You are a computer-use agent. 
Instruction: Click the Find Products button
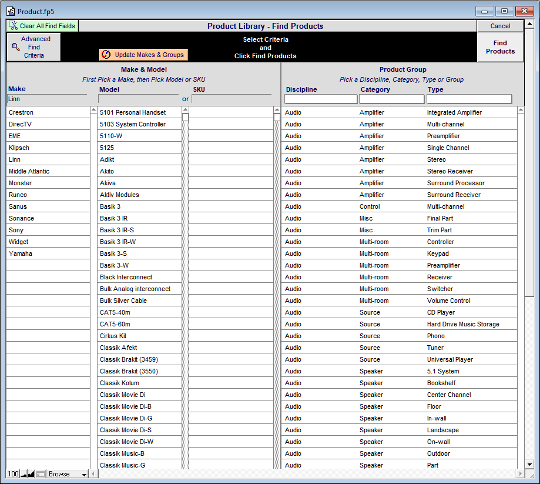pyautogui.click(x=500, y=47)
